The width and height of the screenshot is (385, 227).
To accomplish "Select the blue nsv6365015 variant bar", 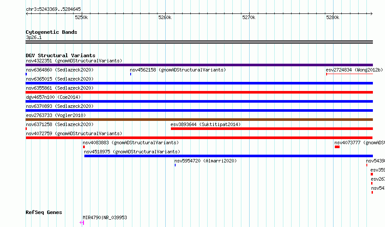I will 199,83.
